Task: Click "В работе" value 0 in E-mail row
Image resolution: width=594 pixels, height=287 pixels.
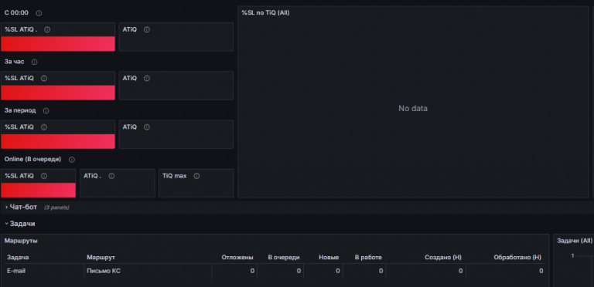Action: pos(381,271)
